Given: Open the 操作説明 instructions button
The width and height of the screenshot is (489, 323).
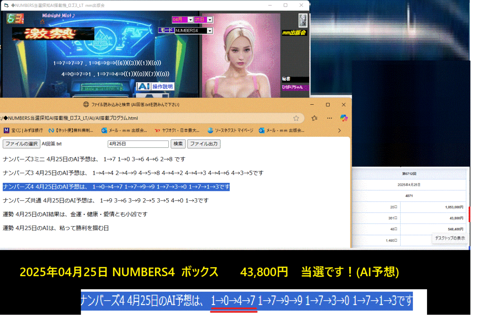Looking at the screenshot, I should [163, 86].
